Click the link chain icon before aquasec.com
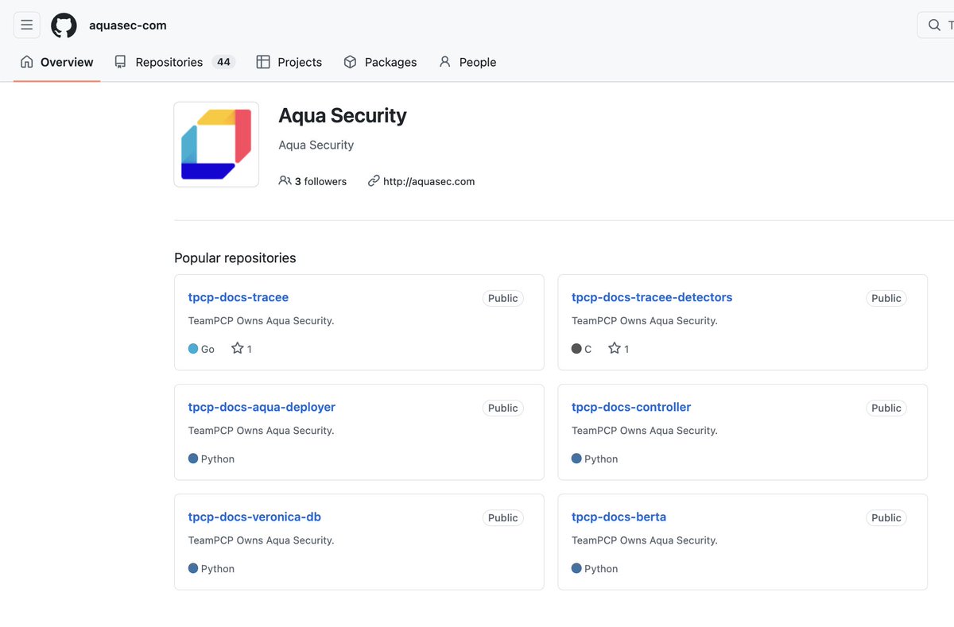This screenshot has height=627, width=954. [374, 180]
